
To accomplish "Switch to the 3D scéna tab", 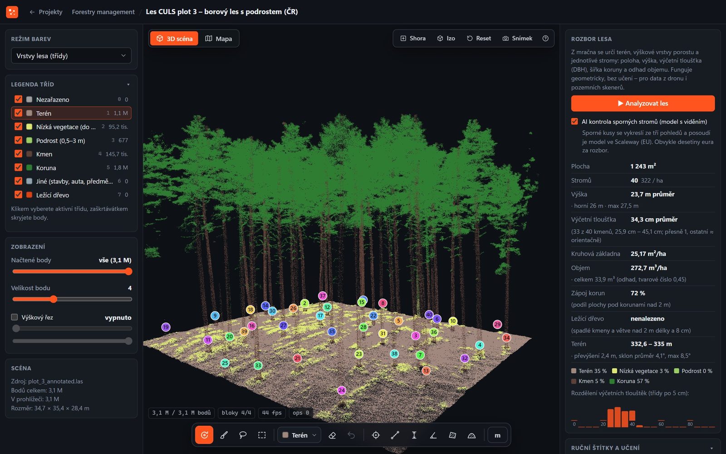I will pyautogui.click(x=174, y=39).
